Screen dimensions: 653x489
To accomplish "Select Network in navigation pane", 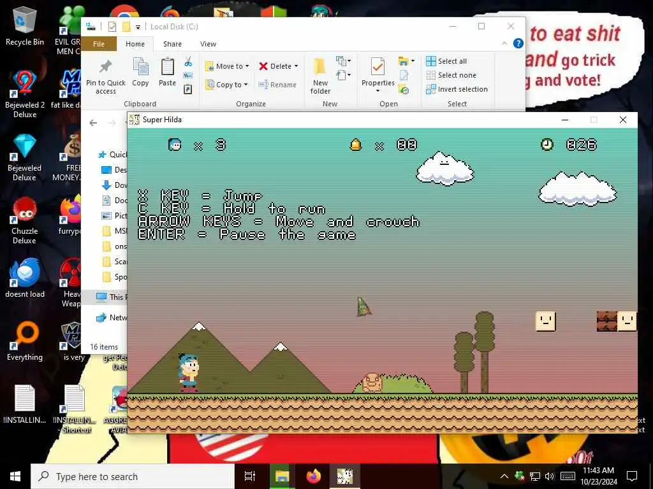I will [112, 317].
